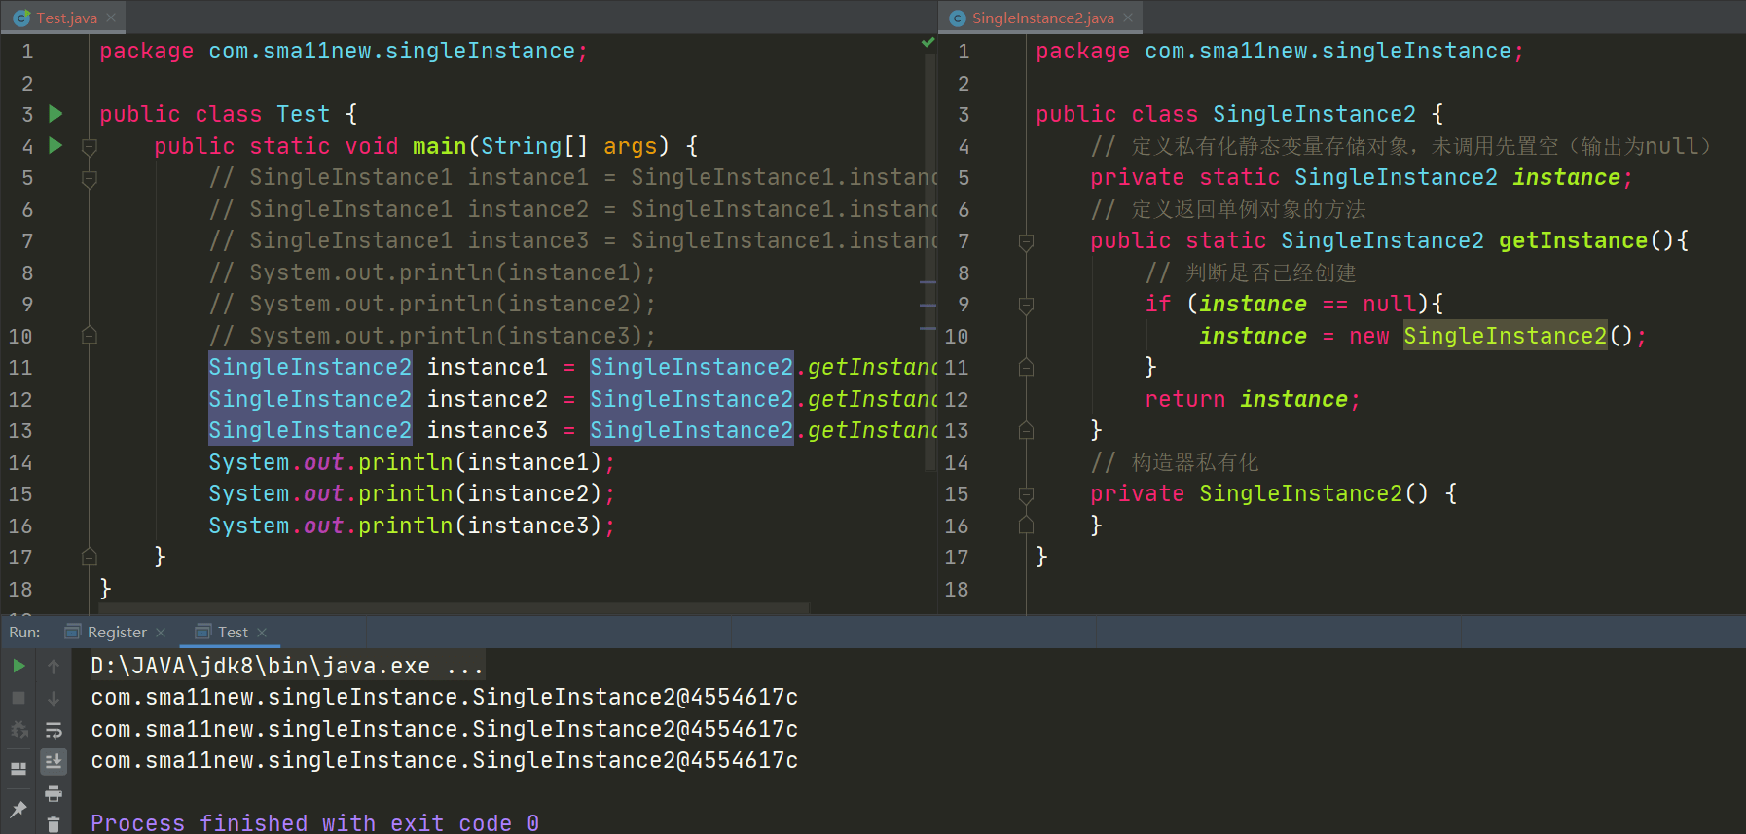Click the Test.java file type icon

(21, 18)
